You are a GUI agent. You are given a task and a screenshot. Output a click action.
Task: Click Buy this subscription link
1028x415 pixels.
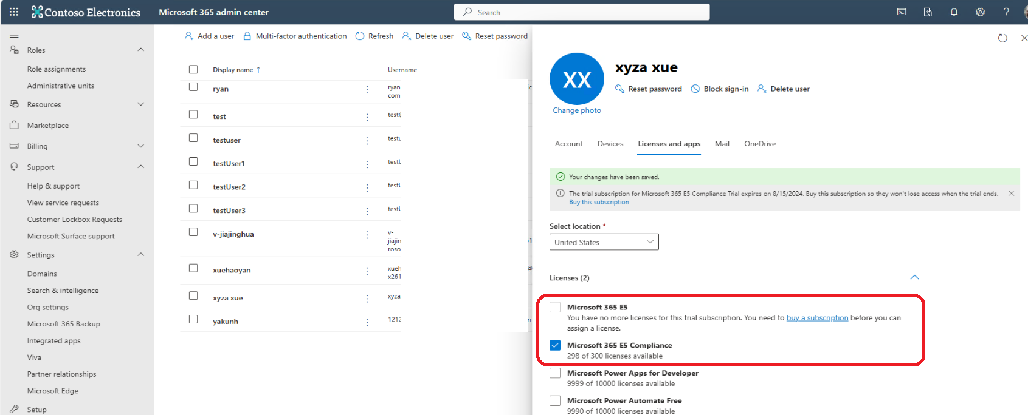coord(599,202)
